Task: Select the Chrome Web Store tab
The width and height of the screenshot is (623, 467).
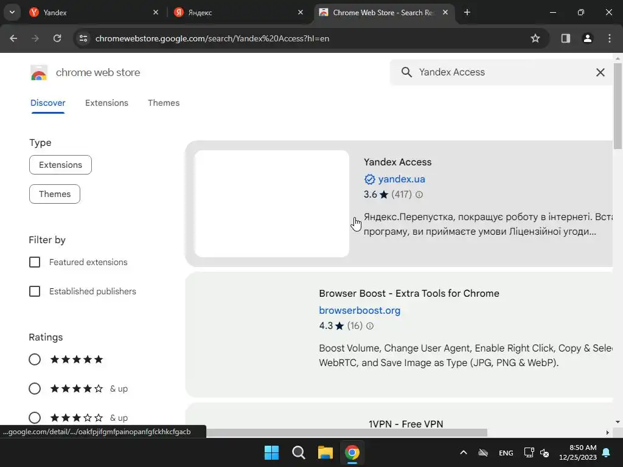Action: pos(384,12)
